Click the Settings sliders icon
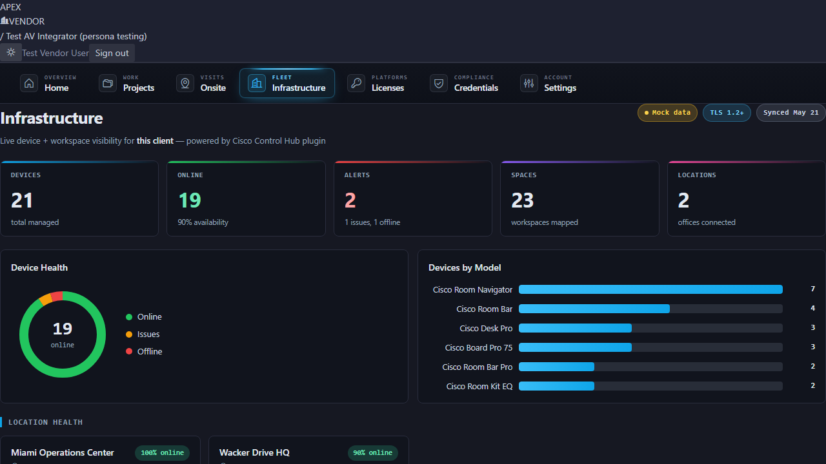 point(529,83)
